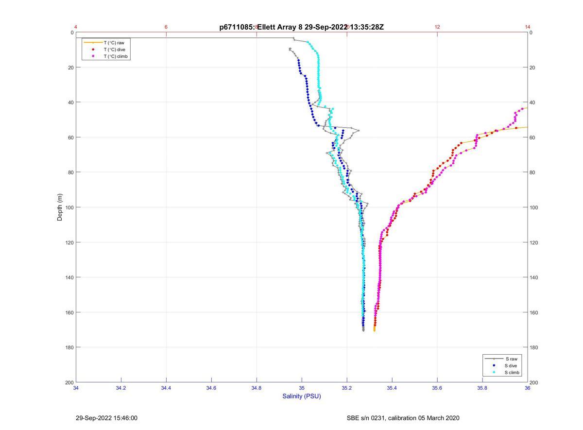The image size is (583, 430).
Task: Click salinity tick label 35
Action: point(302,388)
